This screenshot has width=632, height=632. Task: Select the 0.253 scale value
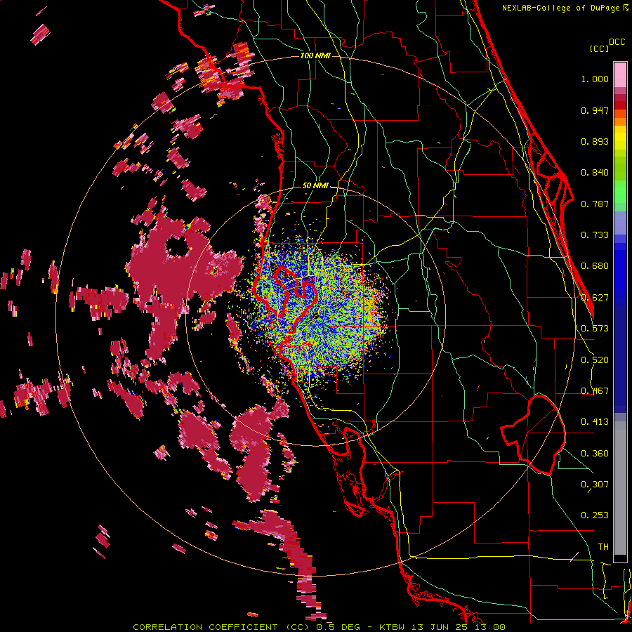click(595, 515)
